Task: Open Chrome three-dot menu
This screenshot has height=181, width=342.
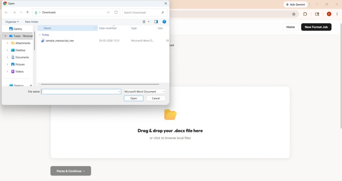Action: [337, 14]
